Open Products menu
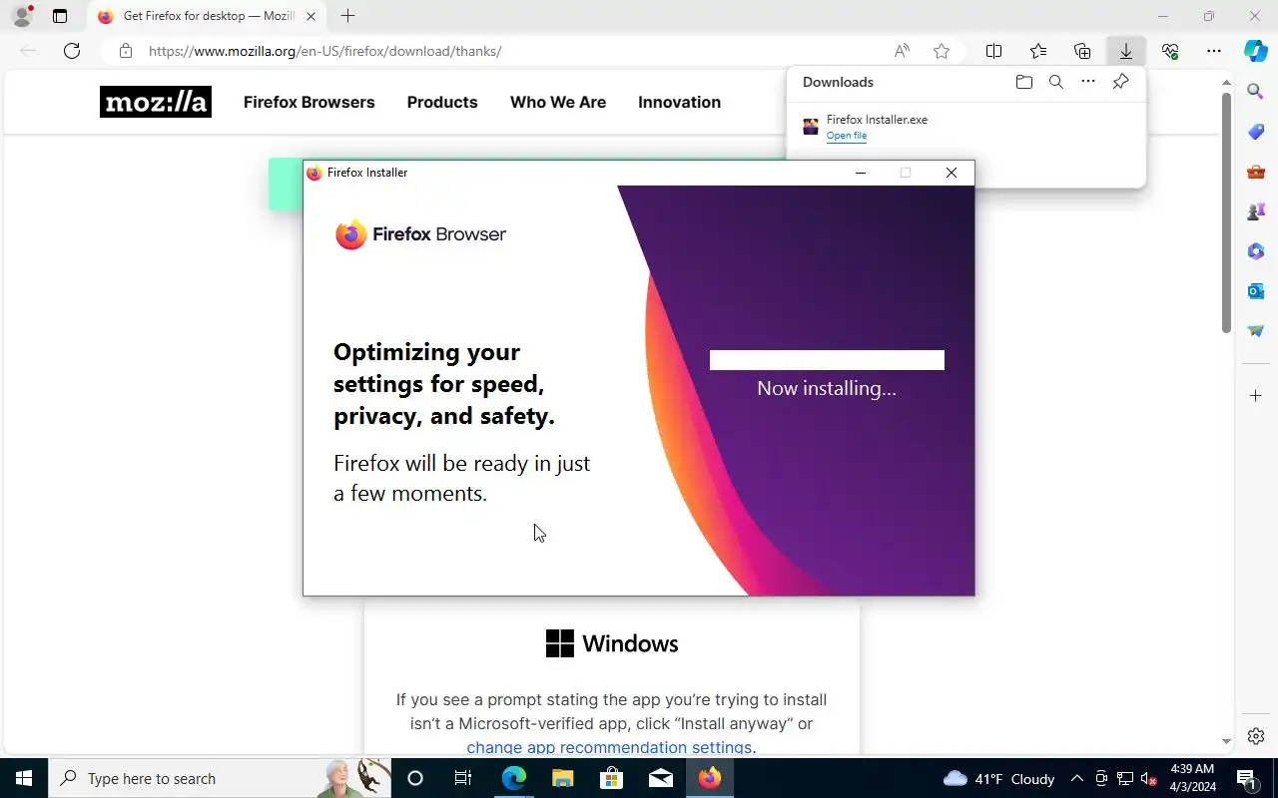Image resolution: width=1278 pixels, height=798 pixels. 442,102
